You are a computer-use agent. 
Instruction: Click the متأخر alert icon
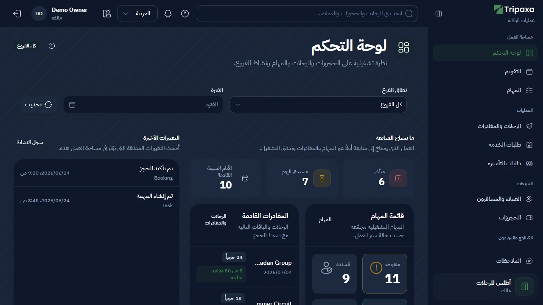tap(398, 178)
